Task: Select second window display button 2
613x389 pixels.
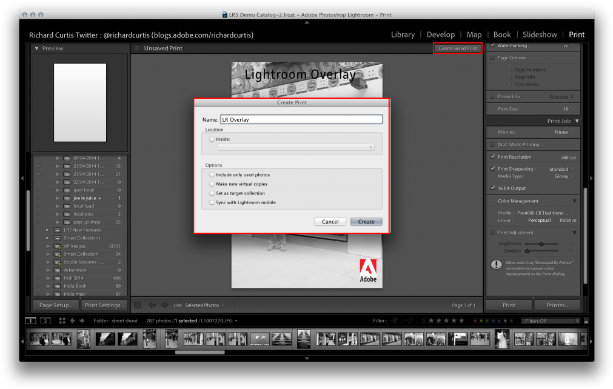Action: [x=45, y=321]
